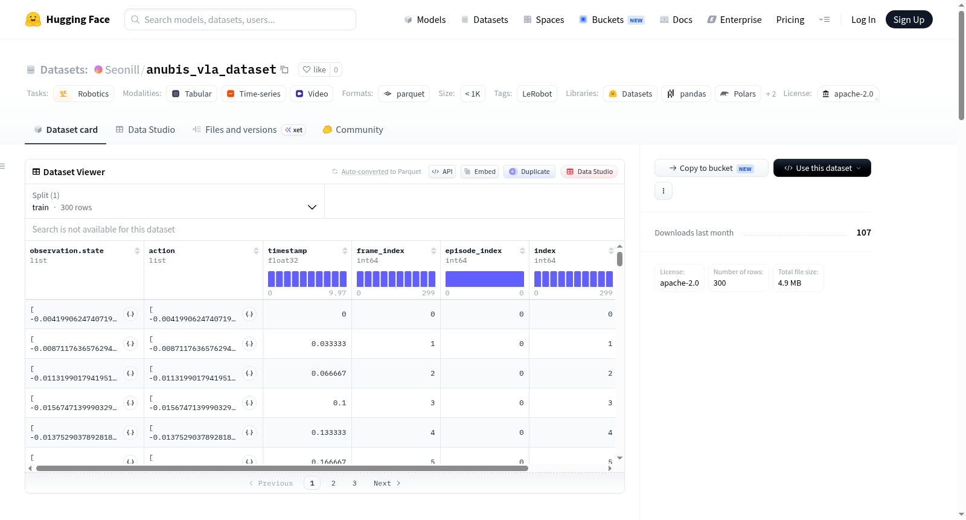Go to page 3 of the table
The image size is (966, 520).
pos(354,483)
